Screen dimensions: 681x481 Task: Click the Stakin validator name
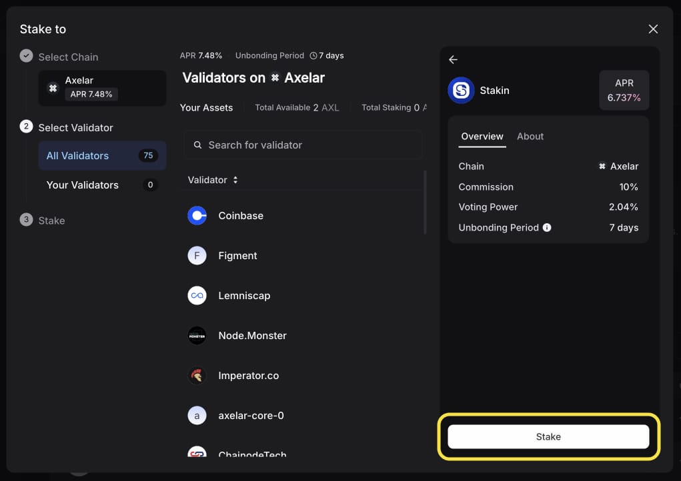point(494,90)
